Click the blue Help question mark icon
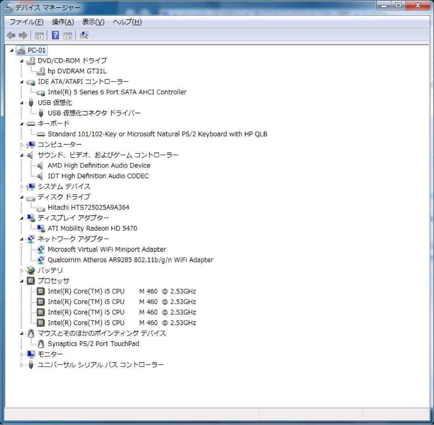 click(x=55, y=35)
